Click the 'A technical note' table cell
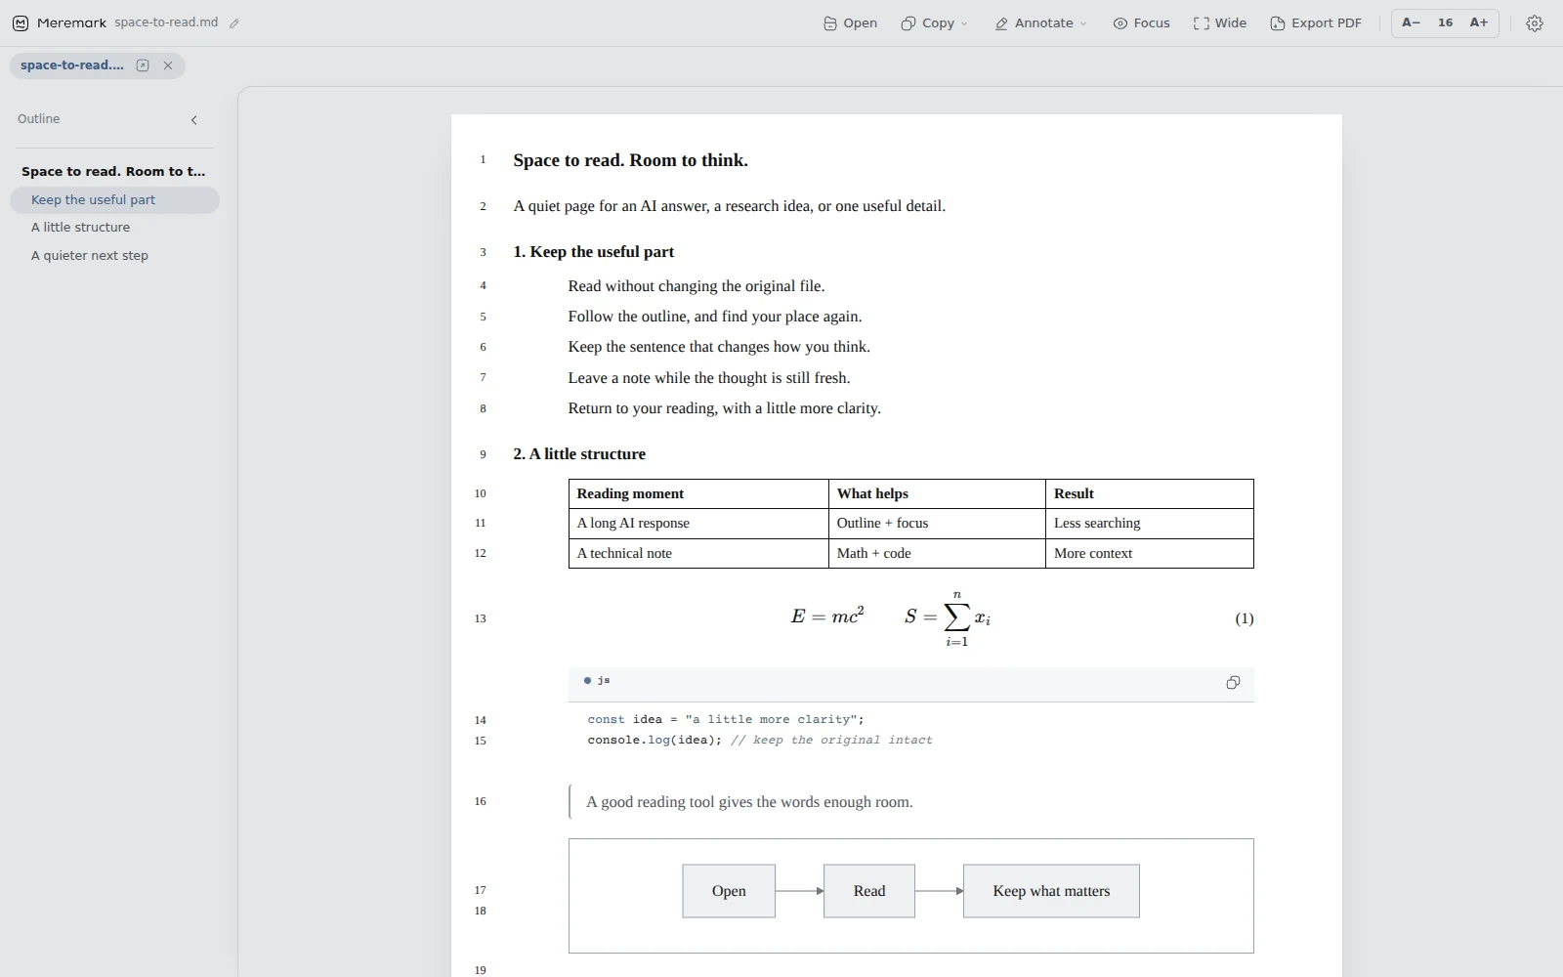Screen dimensions: 1563x977 click(698, 553)
